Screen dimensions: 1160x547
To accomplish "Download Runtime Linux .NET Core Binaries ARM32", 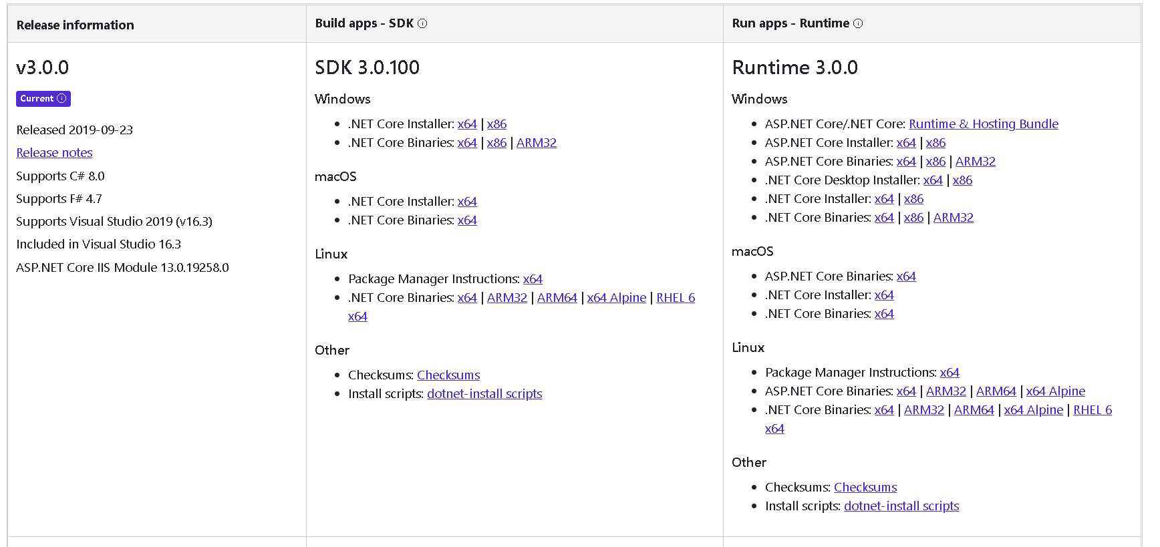I will point(924,409).
